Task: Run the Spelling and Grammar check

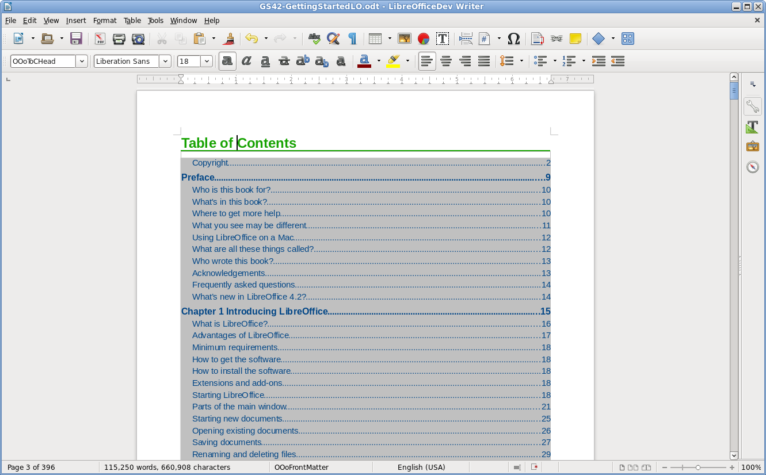Action: coord(314,39)
